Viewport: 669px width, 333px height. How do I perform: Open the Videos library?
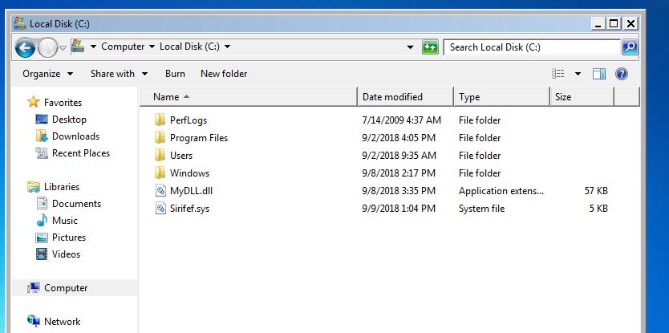(58, 254)
